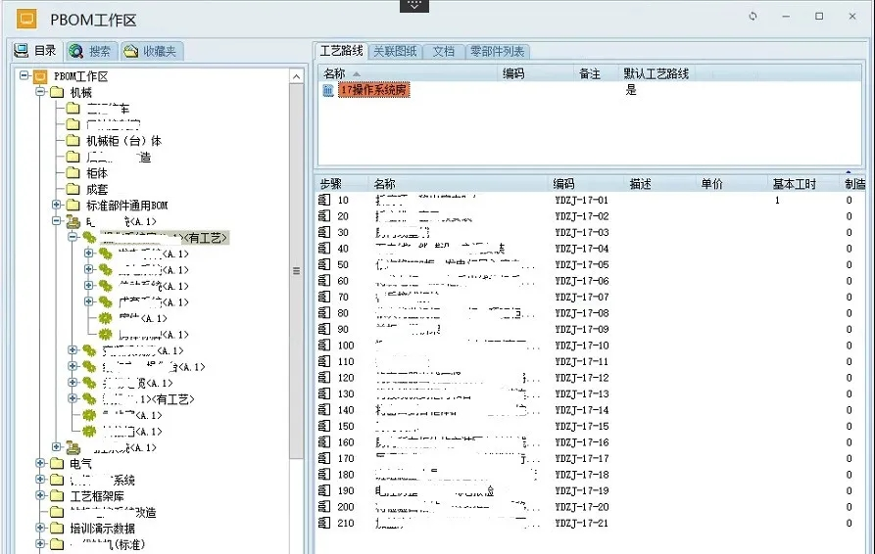
Task: Expand the 标准部件通用BOM folder
Action: 57,206
